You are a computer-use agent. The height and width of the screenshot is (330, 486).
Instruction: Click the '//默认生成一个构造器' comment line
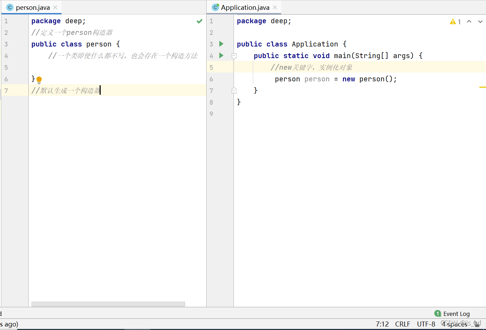pos(66,91)
